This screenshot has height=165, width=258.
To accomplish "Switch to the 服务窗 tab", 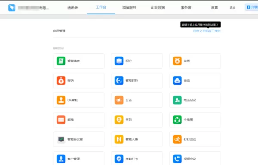I will click(186, 8).
